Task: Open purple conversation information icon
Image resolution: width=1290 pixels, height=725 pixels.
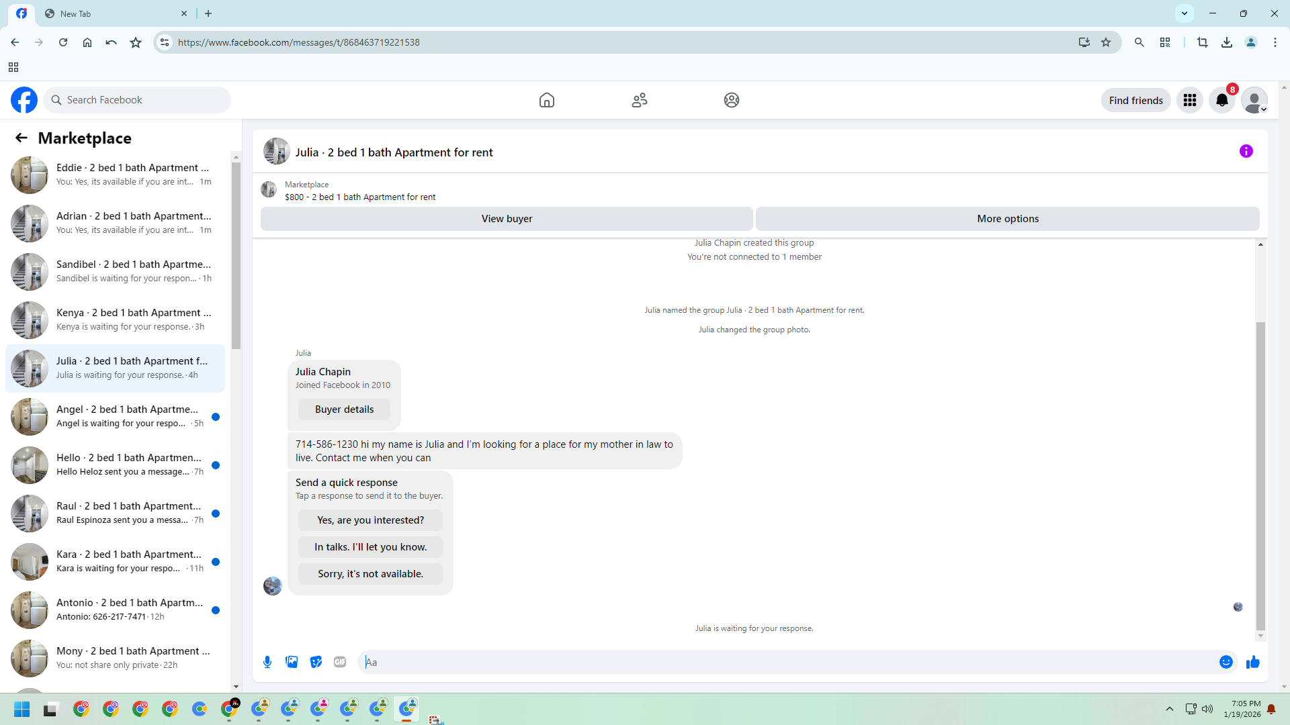Action: 1246,151
